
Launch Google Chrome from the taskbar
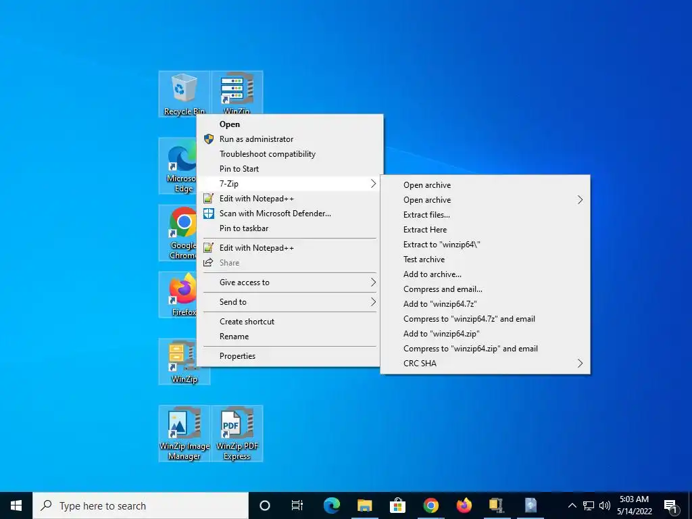pyautogui.click(x=430, y=505)
